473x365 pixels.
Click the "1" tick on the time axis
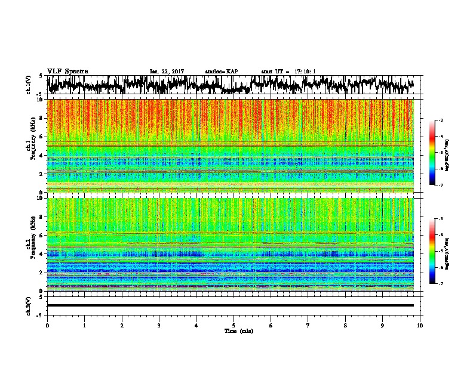pyautogui.click(x=84, y=326)
